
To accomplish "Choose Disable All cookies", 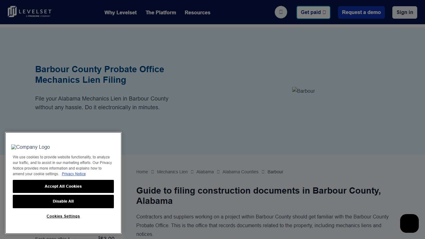I will click(63, 201).
